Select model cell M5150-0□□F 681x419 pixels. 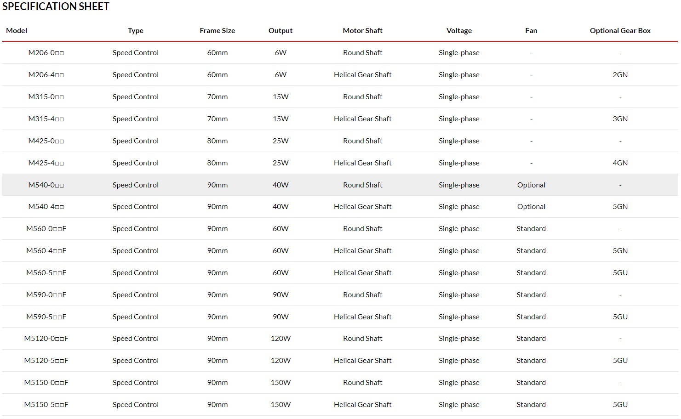pos(46,383)
